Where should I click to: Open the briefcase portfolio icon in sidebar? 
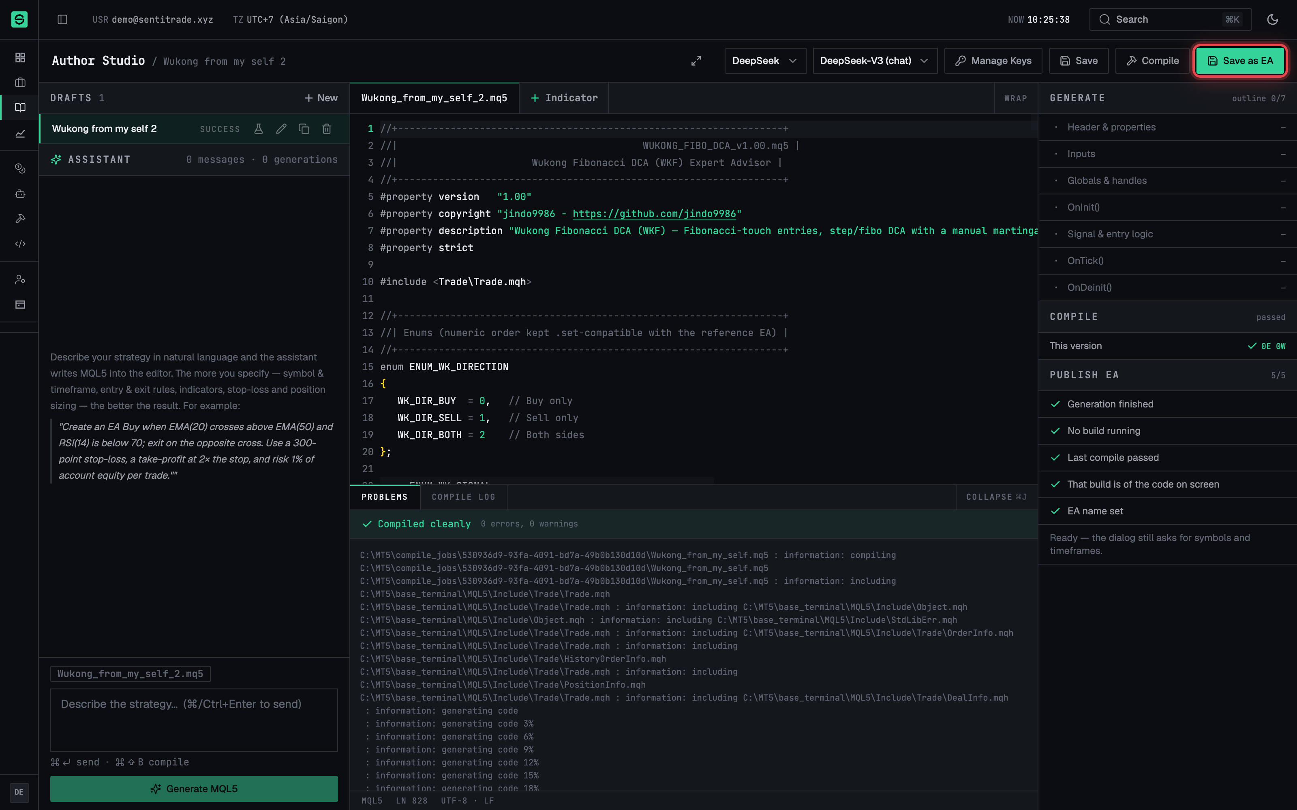coord(20,83)
